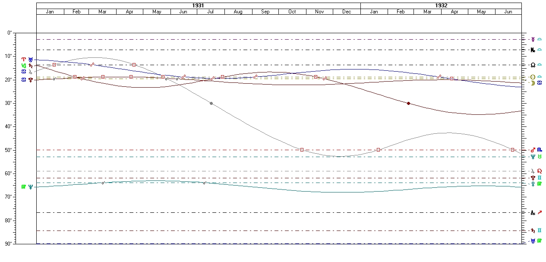Click the dark red filled dot at 30°

408,103
